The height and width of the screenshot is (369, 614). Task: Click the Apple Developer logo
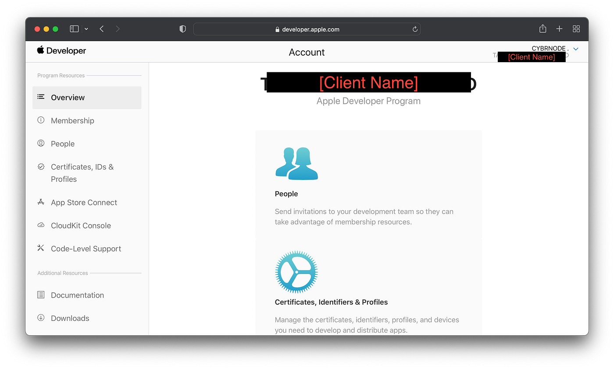[x=61, y=50]
